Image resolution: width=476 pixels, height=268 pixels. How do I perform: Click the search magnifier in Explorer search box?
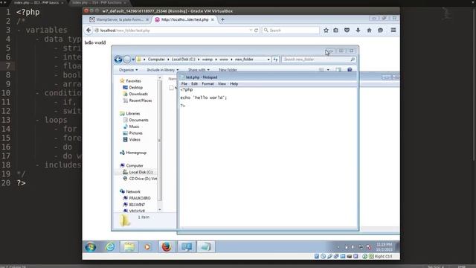click(x=353, y=60)
